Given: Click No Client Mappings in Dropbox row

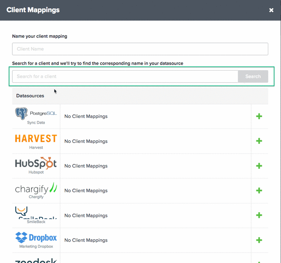Looking at the screenshot, I should [86, 240].
